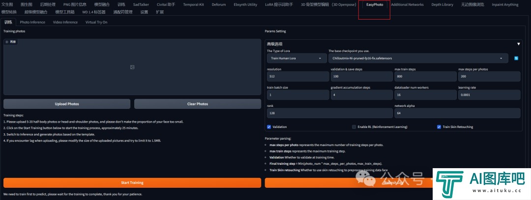
Task: Open the 超级模型融合 tab
Action: (36, 12)
